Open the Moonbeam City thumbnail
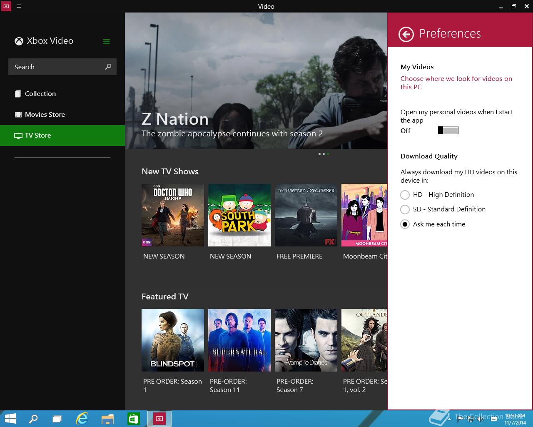The image size is (533, 427). pos(364,215)
